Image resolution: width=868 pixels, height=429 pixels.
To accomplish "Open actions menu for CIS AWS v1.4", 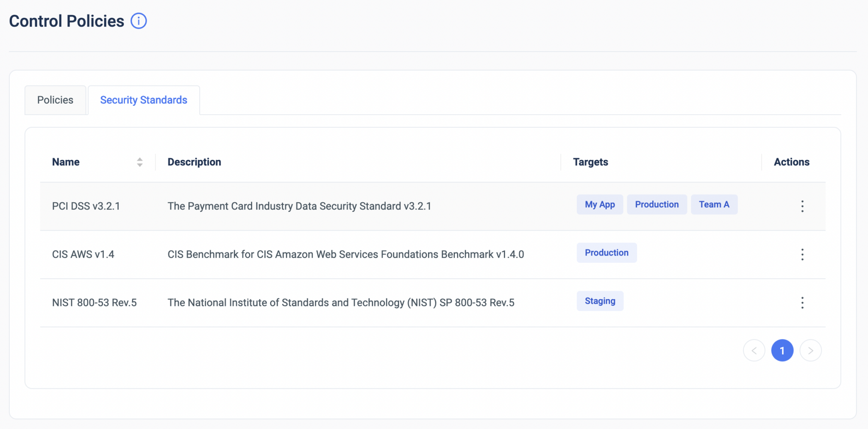I will (802, 254).
